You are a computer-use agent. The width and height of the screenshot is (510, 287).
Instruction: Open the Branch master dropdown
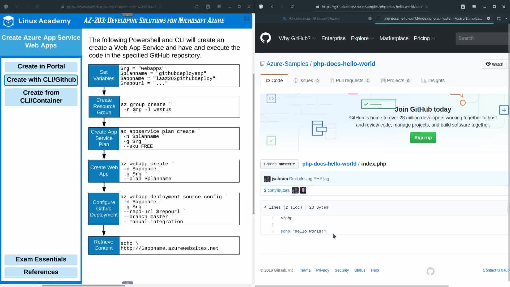279,164
